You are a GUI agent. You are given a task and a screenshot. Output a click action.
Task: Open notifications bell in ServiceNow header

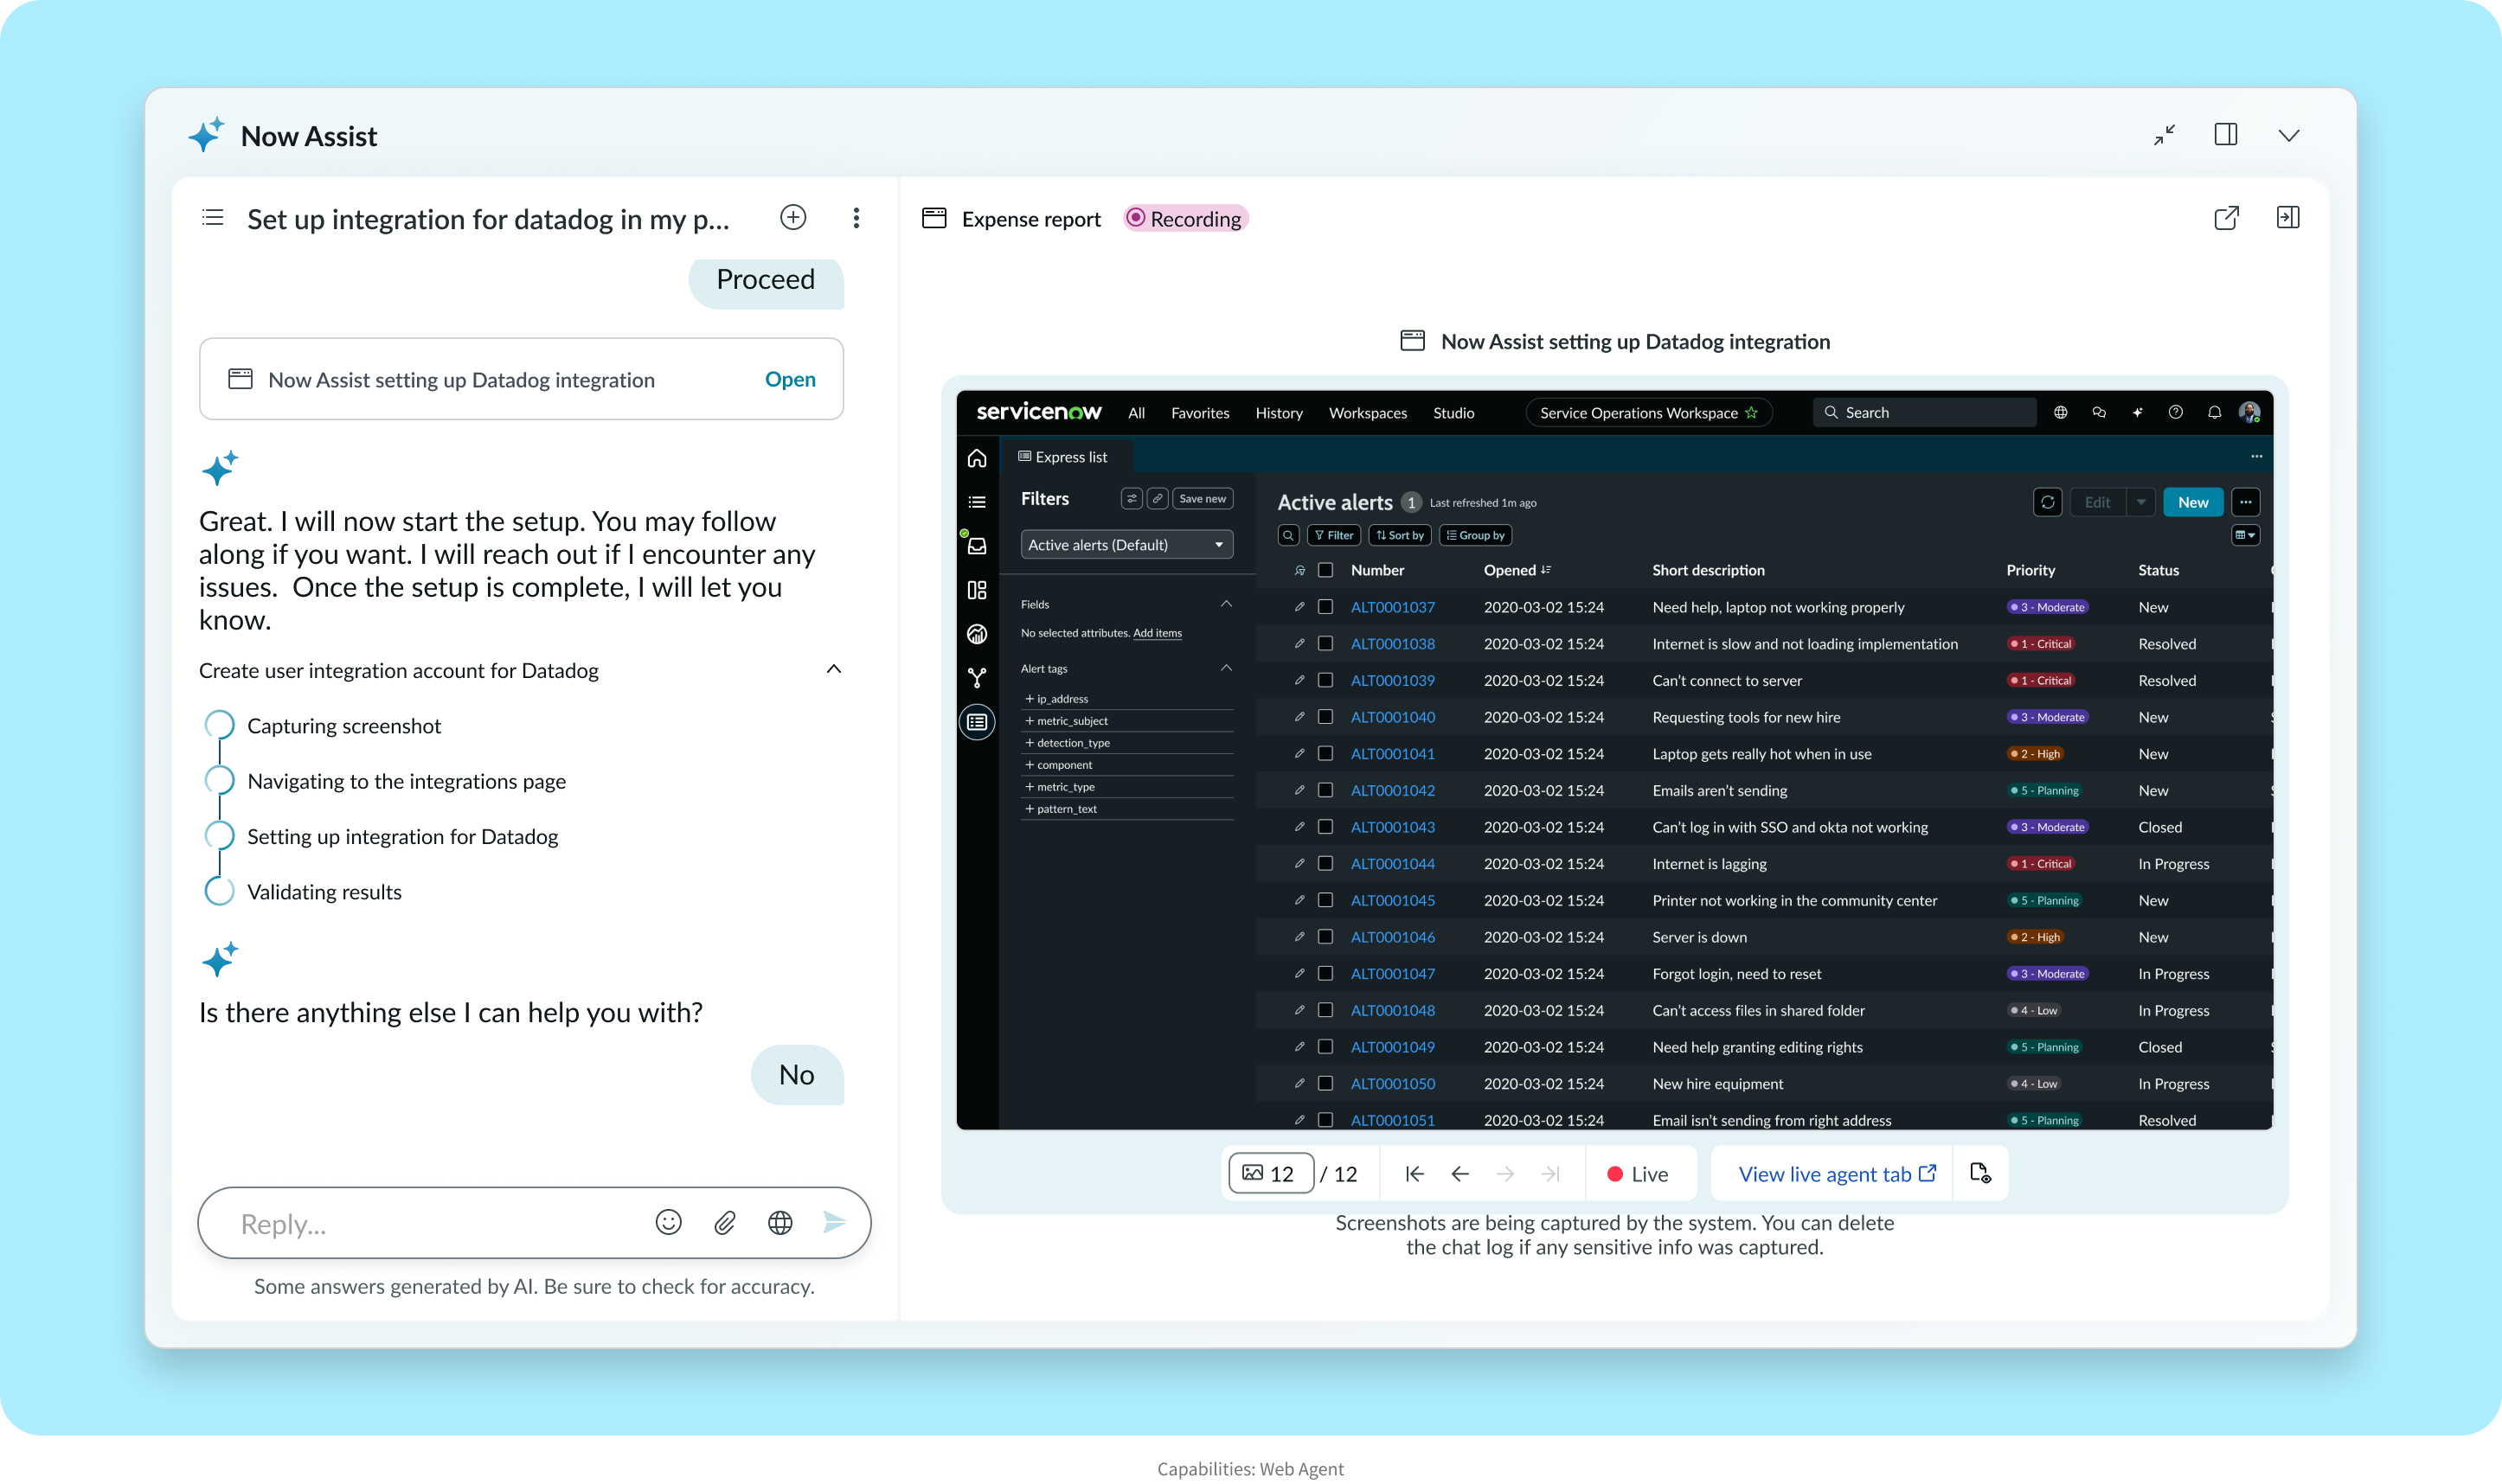(2214, 412)
